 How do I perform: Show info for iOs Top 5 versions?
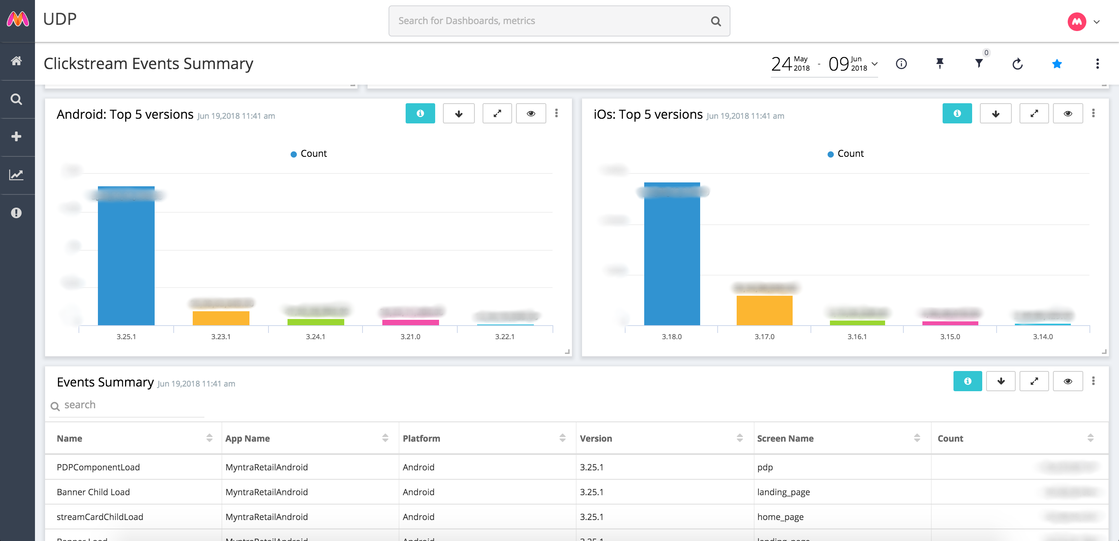point(957,114)
